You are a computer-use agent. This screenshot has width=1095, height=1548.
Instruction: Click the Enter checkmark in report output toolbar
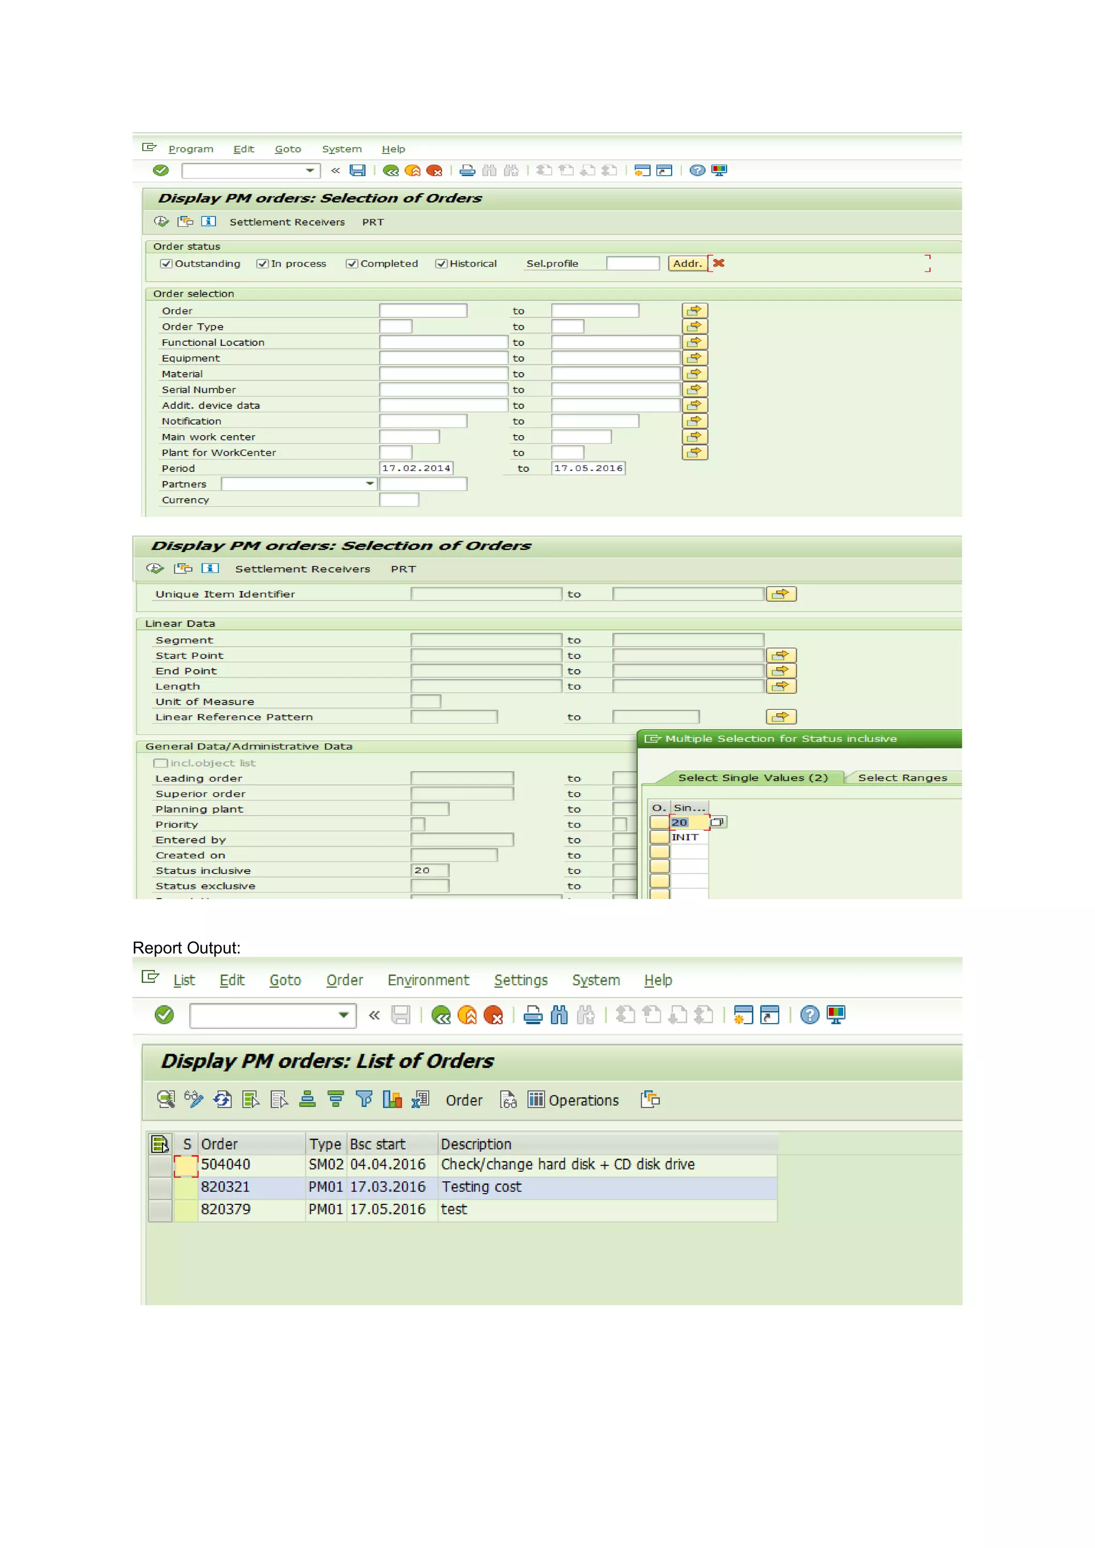click(x=164, y=1016)
